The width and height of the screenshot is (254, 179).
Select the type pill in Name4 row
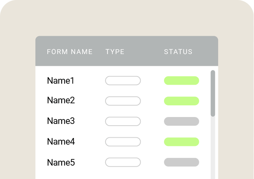tap(123, 142)
